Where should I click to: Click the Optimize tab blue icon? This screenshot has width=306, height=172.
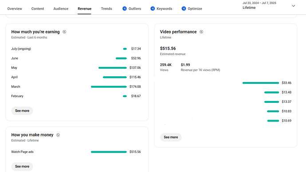pyautogui.click(x=184, y=8)
